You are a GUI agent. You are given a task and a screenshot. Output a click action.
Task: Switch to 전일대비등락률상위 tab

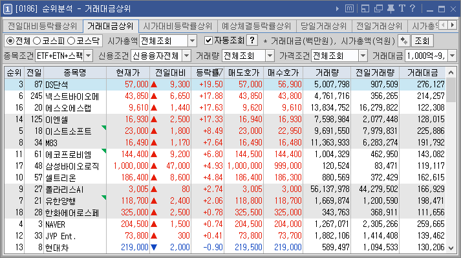(43, 26)
